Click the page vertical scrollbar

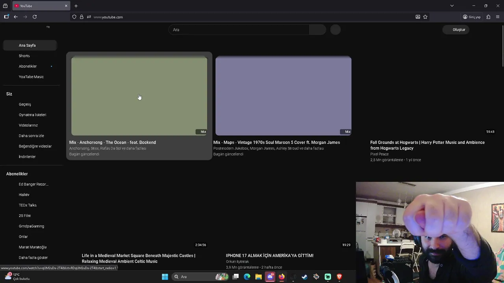coord(502,45)
